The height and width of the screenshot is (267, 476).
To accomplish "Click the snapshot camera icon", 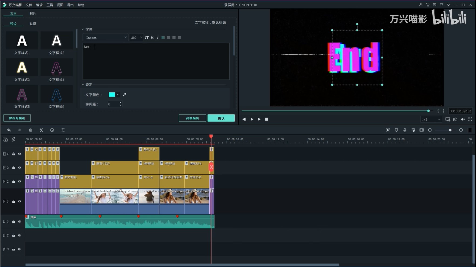I will click(x=455, y=119).
